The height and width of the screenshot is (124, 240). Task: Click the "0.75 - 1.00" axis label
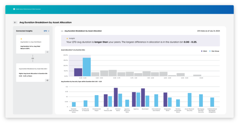[134, 78]
